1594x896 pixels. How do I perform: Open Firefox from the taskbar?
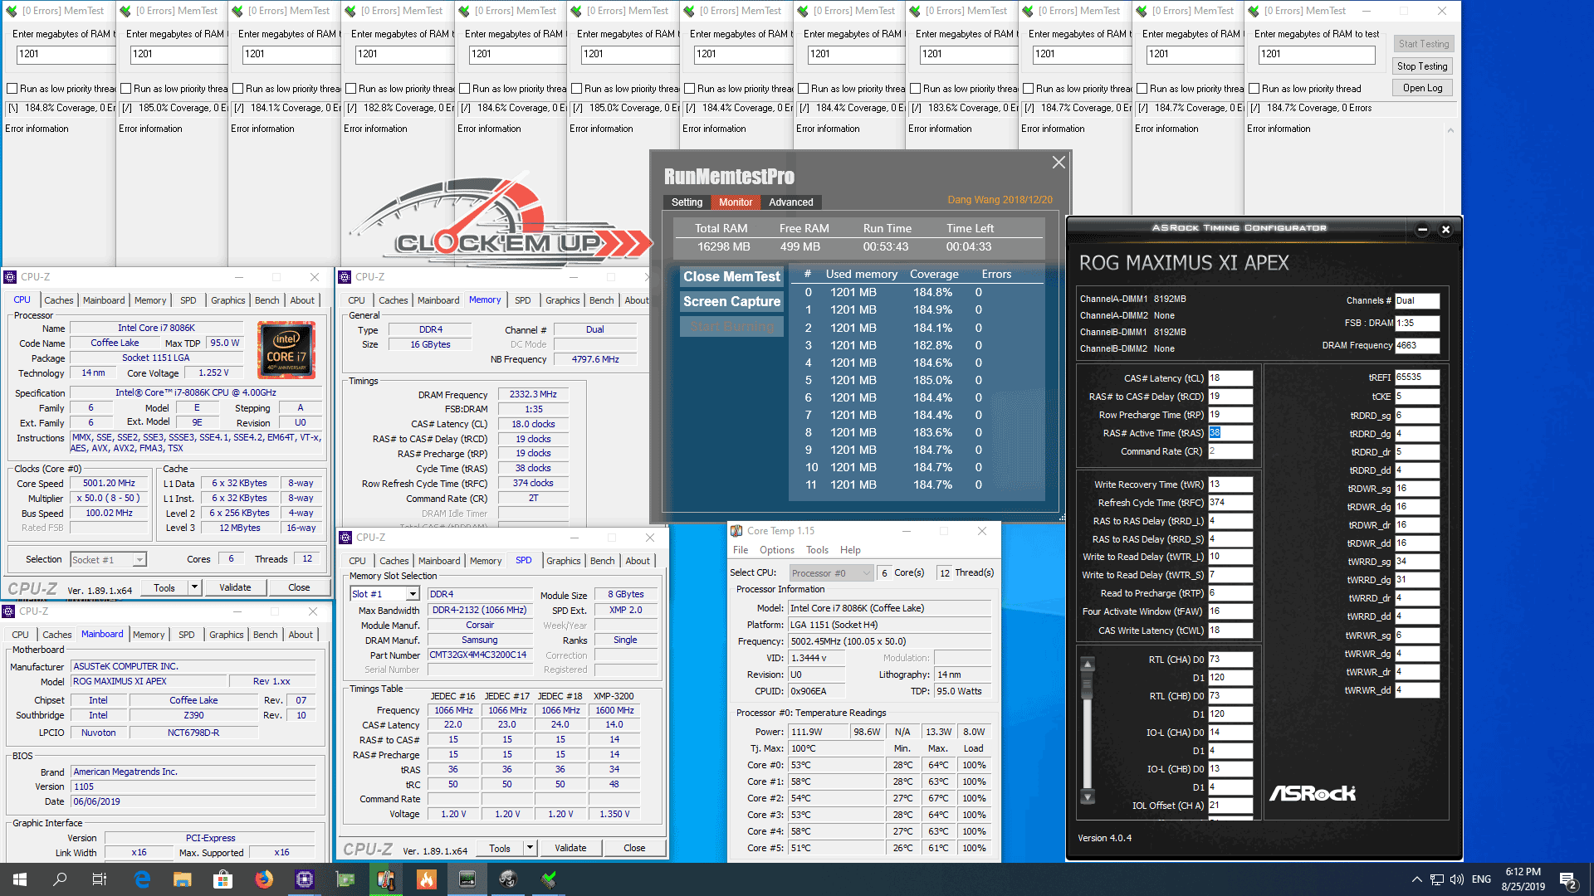pyautogui.click(x=264, y=879)
